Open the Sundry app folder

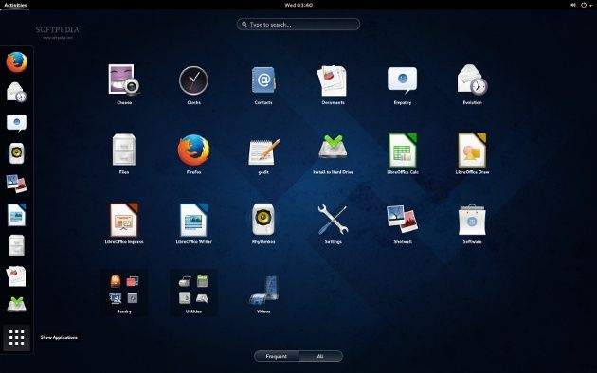pyautogui.click(x=124, y=293)
